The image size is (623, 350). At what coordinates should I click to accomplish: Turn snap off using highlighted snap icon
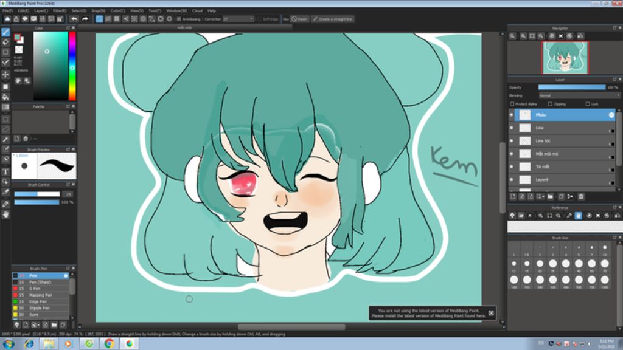coord(99,19)
